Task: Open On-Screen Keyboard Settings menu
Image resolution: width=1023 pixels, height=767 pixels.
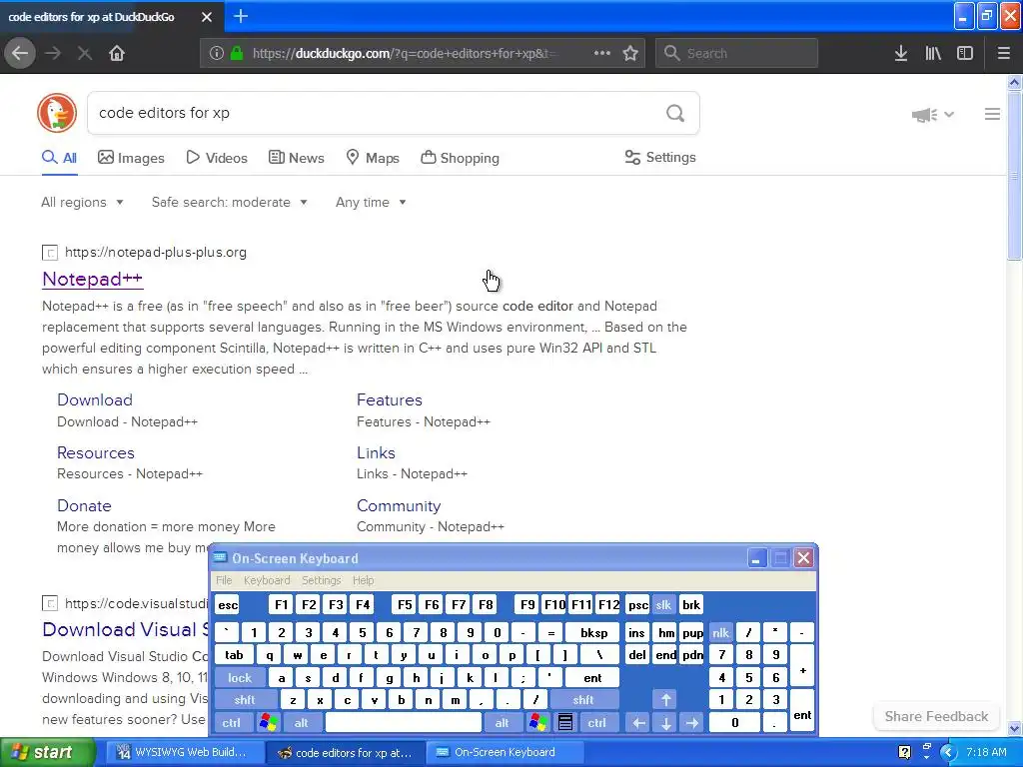Action: tap(321, 580)
